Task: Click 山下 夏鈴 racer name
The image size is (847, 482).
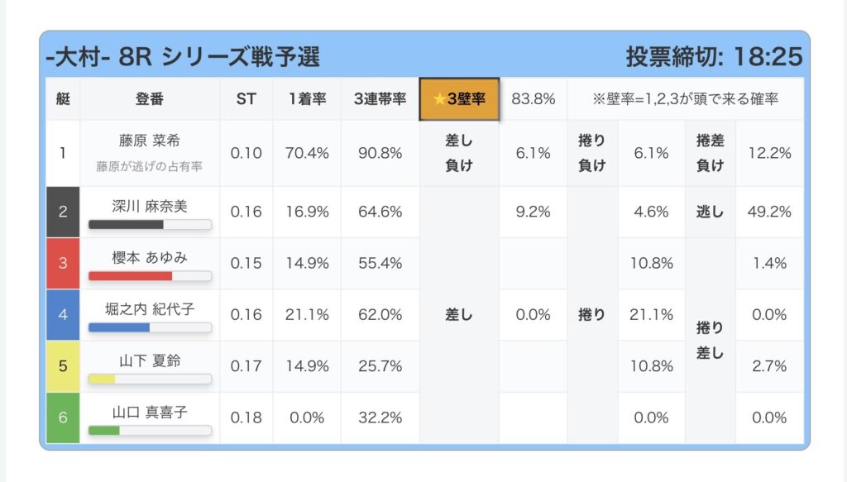Action: (150, 360)
